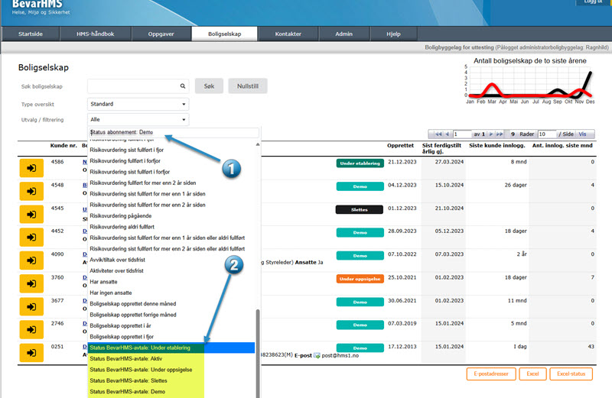The image size is (612, 398).
Task: Select 'Status BevarHMS-avtale: Aktiv' option
Action: coord(126,358)
